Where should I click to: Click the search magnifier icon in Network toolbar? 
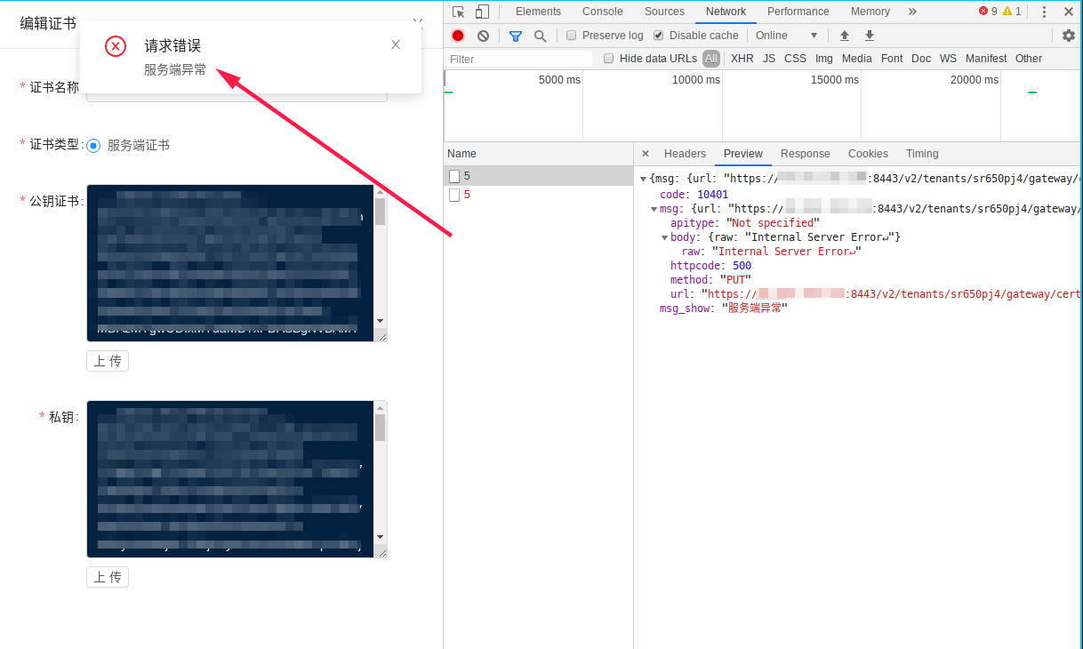(x=541, y=35)
